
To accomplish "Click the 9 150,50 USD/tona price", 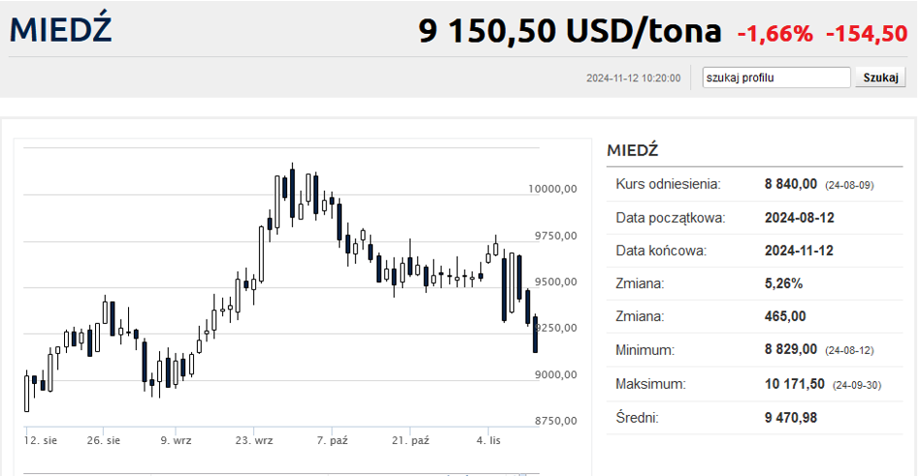I will tap(570, 31).
